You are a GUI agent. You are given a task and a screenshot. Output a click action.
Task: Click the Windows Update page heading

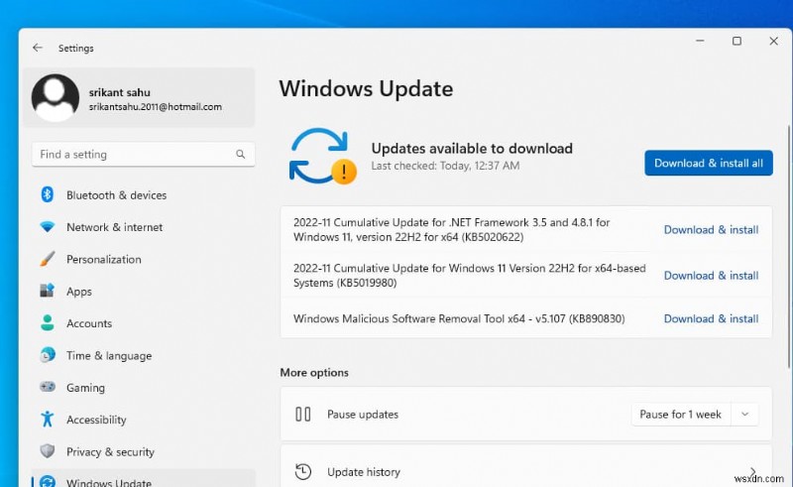[366, 89]
